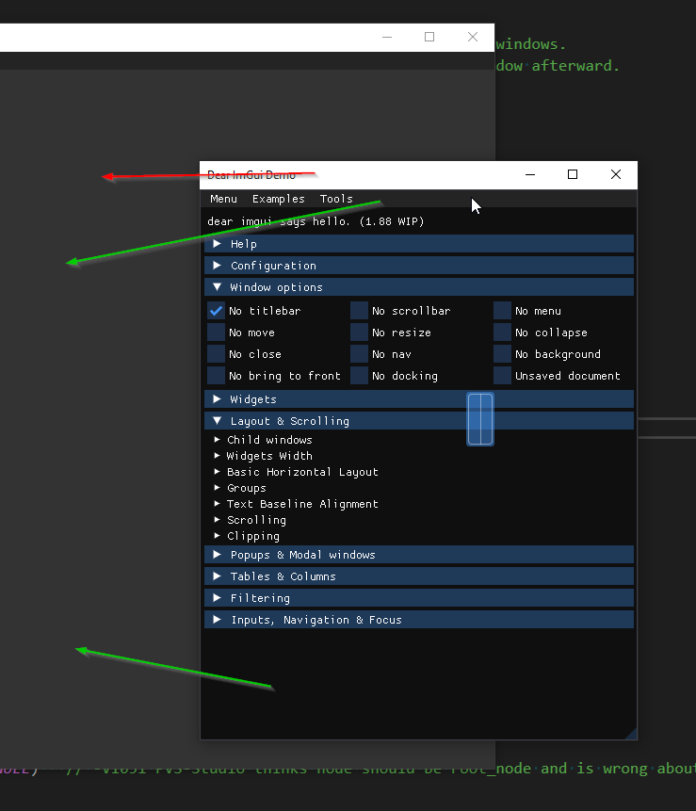Enable the "No move" option
The height and width of the screenshot is (811, 696).
216,332
